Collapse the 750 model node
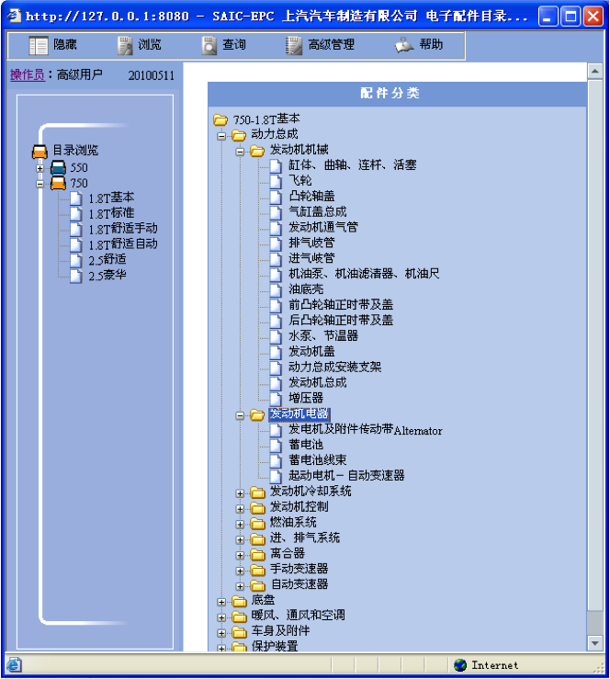Viewport: 610px width, 679px height. [40, 184]
